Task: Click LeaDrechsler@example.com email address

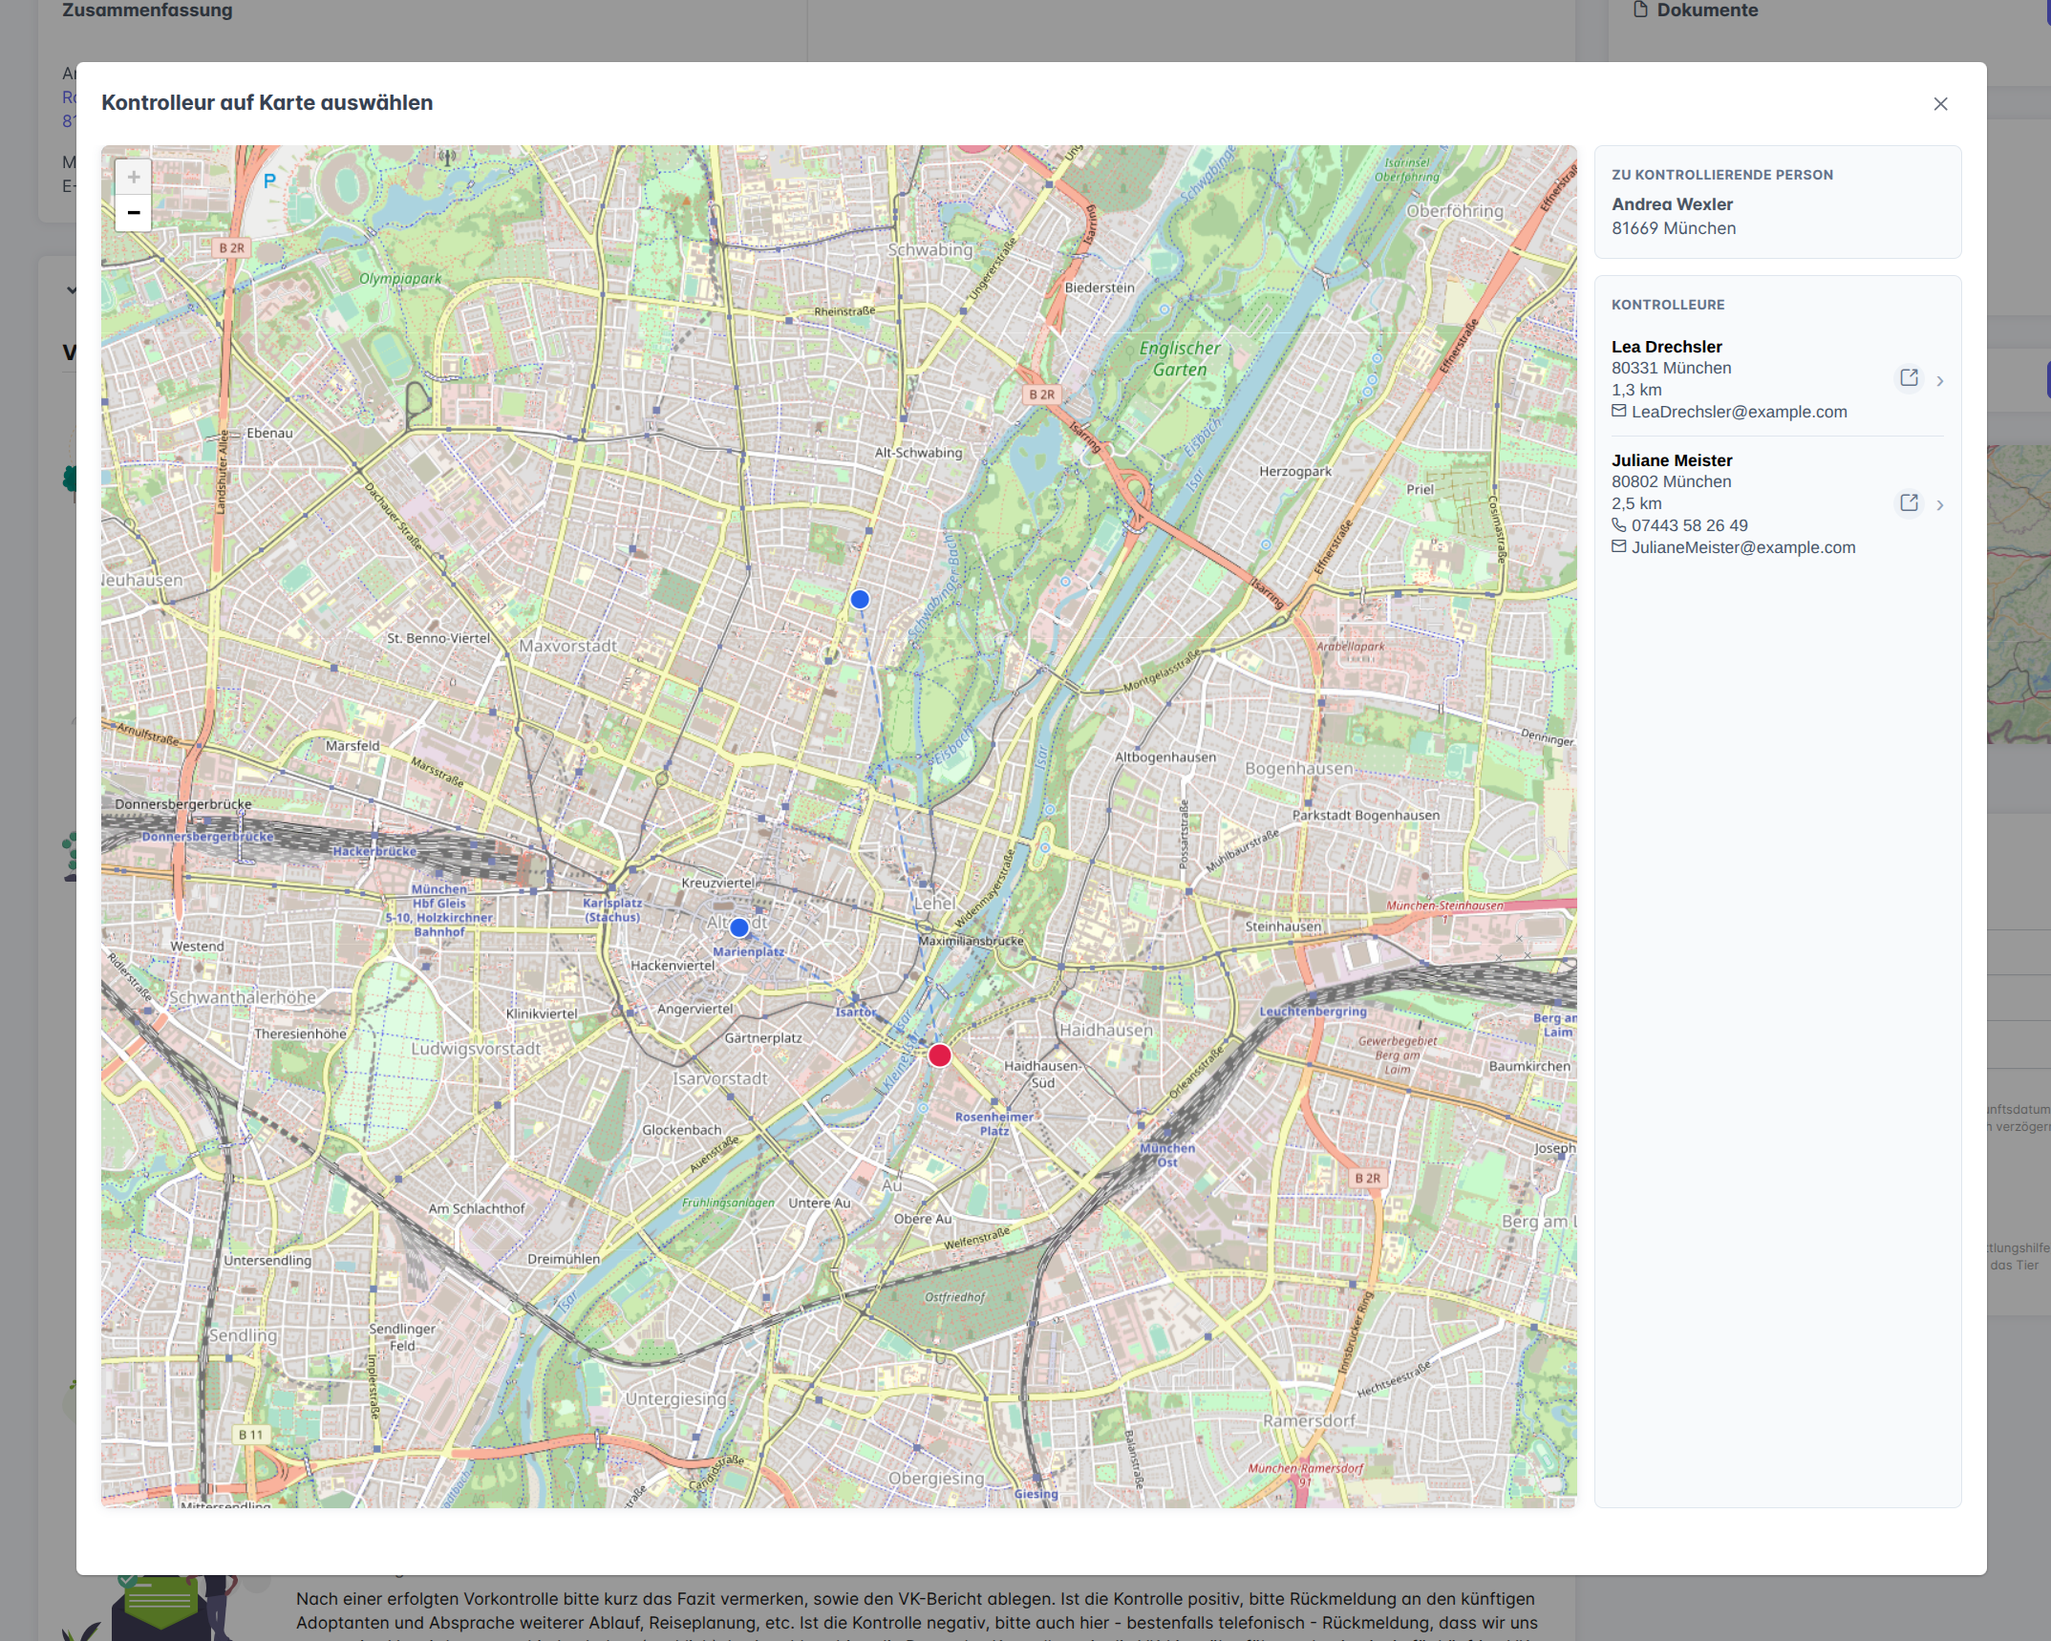Action: [x=1739, y=412]
